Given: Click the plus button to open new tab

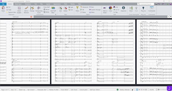Looking at the screenshot, I should pyautogui.click(x=168, y=17).
